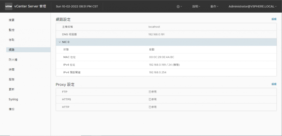Go to 摘要 in sidebar

12,20
